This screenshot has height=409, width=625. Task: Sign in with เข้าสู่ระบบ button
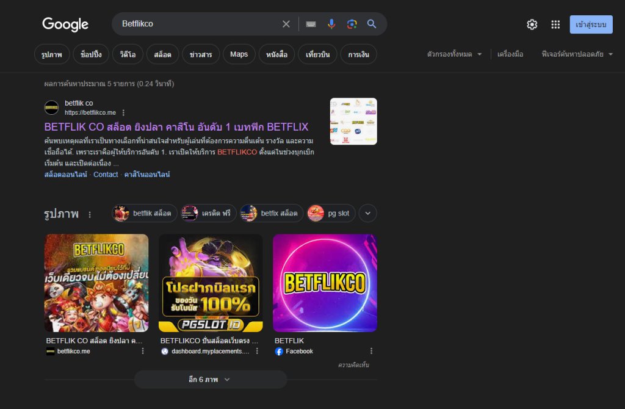click(x=591, y=24)
